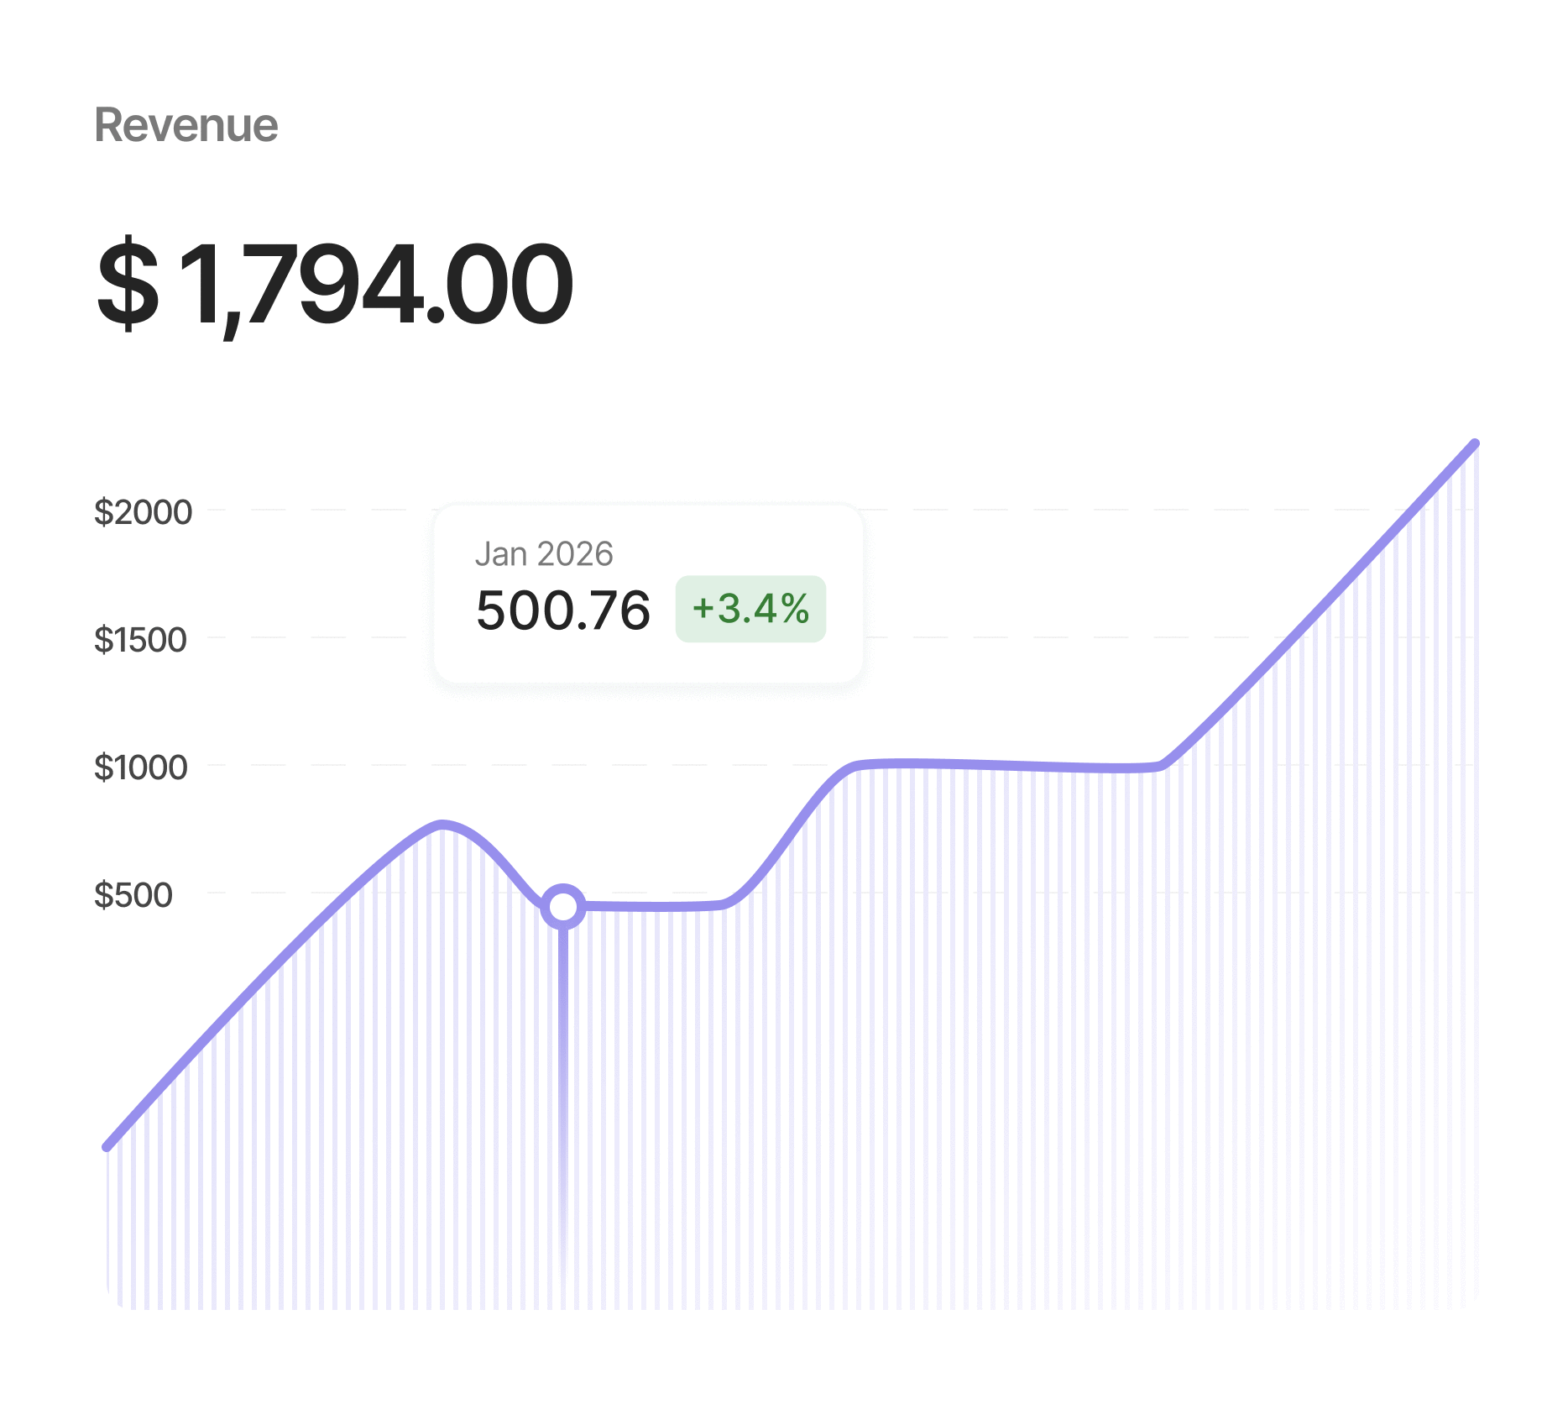Click the top-right end of revenue line
The image size is (1568, 1404).
[1474, 444]
